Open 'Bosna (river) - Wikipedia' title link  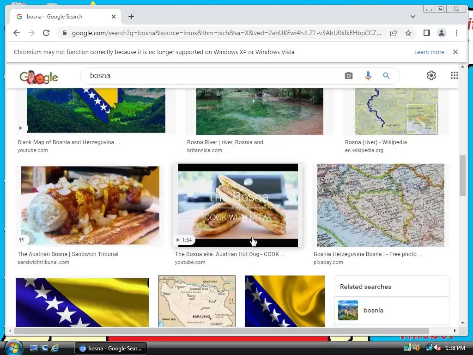pyautogui.click(x=376, y=142)
